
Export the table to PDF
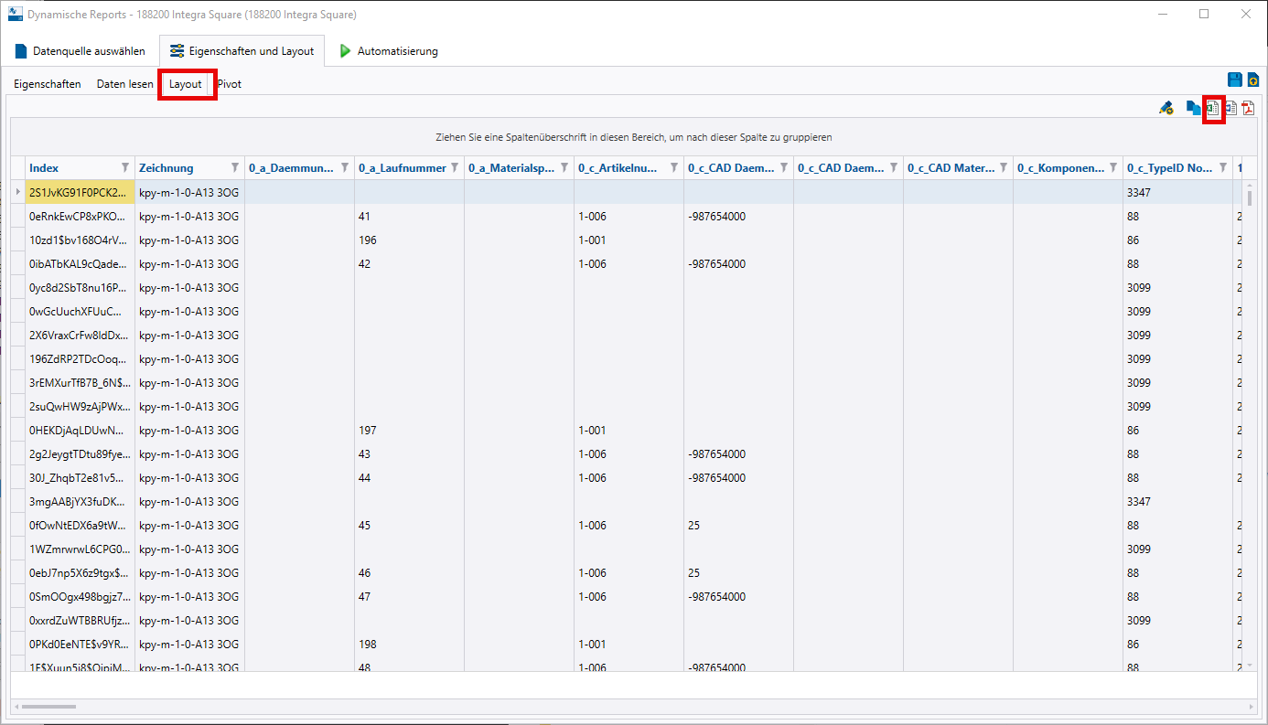pos(1248,108)
